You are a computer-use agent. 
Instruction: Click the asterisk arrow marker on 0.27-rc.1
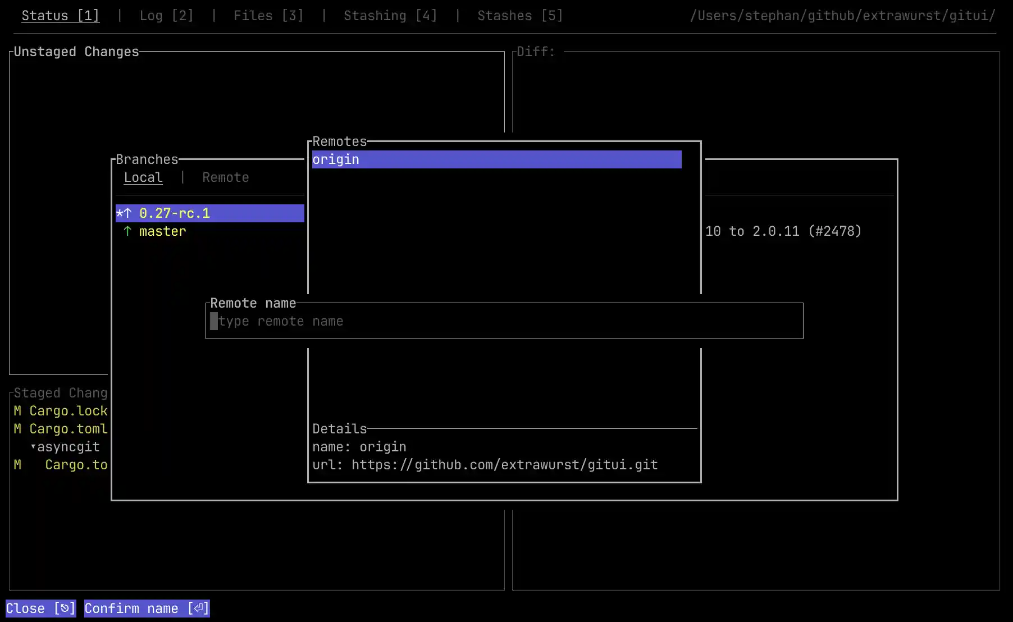124,213
